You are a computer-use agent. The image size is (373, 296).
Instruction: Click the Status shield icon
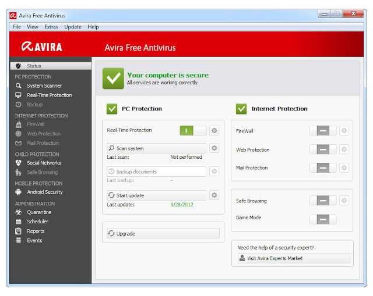coord(18,66)
